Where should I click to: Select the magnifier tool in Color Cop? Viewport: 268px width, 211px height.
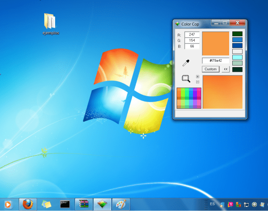186,79
